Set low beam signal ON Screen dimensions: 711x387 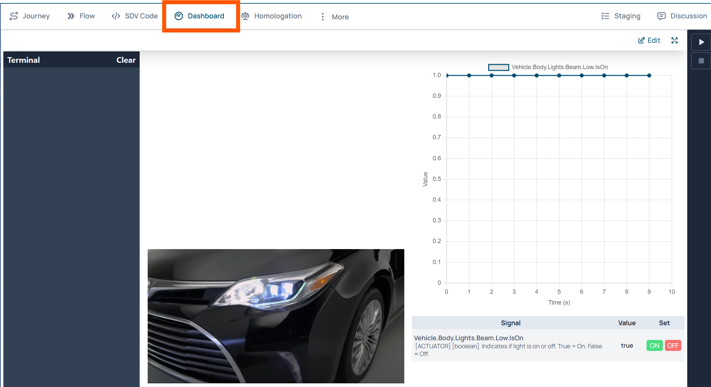pyautogui.click(x=654, y=346)
